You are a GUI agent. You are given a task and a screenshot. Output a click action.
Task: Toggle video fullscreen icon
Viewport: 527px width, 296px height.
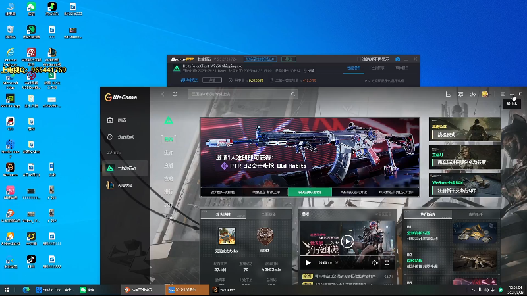pos(387,262)
